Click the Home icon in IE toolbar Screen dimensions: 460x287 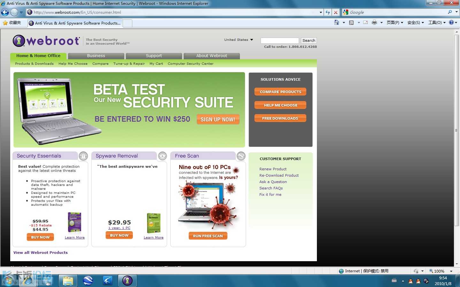point(336,23)
